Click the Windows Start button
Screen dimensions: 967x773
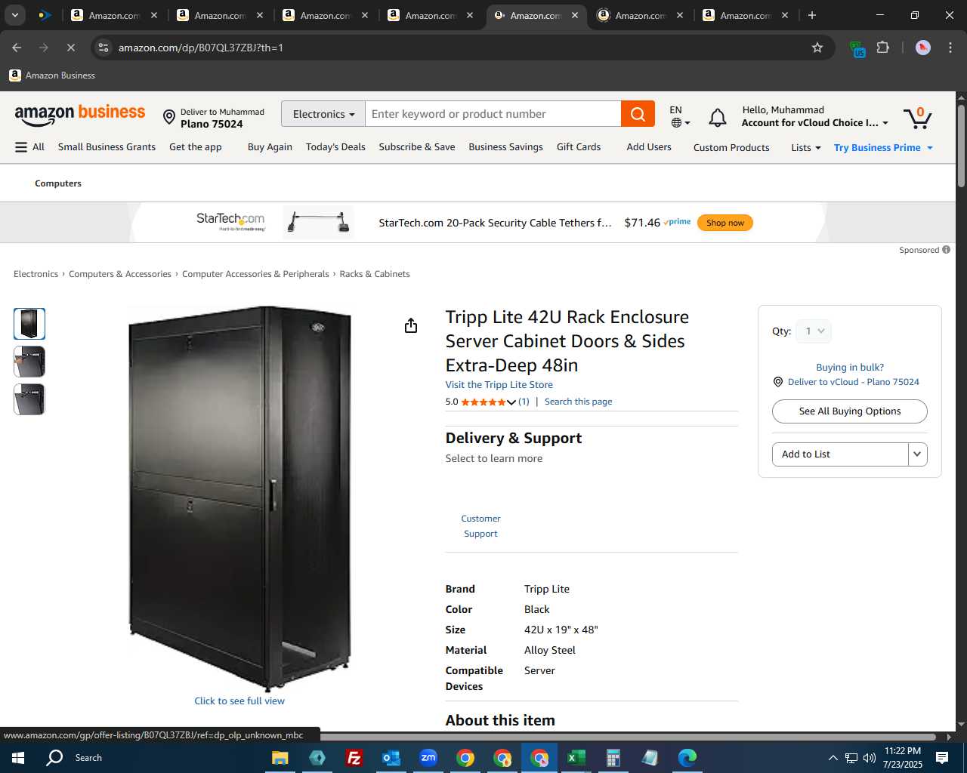click(x=18, y=758)
